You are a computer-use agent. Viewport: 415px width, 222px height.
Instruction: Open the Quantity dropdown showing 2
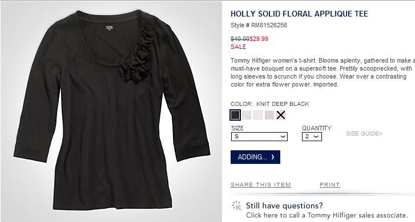pyautogui.click(x=312, y=137)
